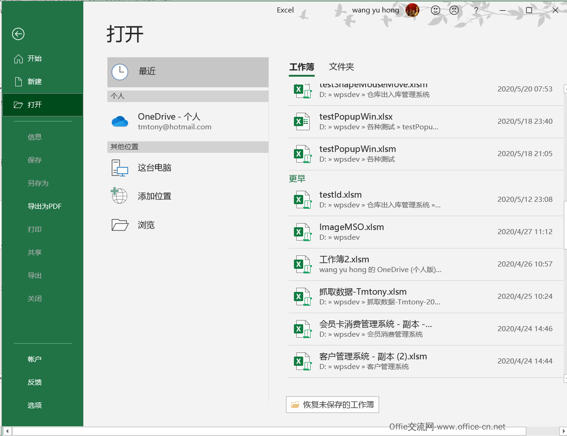This screenshot has width=567, height=436.
Task: Select OneDrive - 个人 location
Action: pyautogui.click(x=188, y=121)
